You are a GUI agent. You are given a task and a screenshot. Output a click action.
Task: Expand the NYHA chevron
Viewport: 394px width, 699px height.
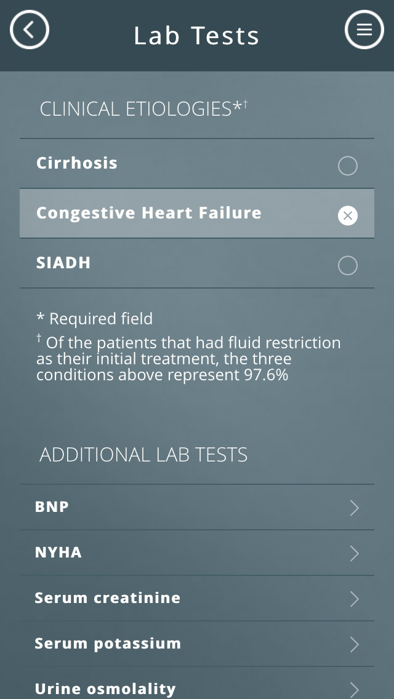[x=354, y=553]
